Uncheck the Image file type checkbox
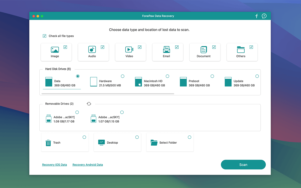301x188 pixels. pyautogui.click(x=65, y=47)
